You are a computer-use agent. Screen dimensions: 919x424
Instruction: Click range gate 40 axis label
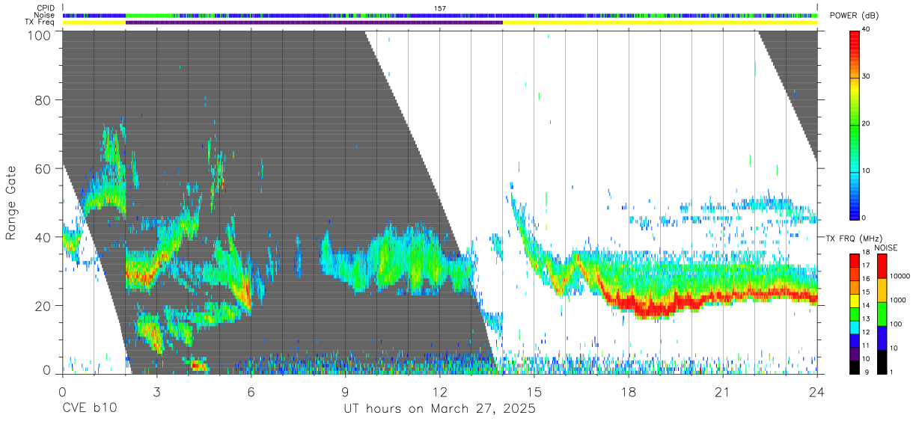point(43,237)
